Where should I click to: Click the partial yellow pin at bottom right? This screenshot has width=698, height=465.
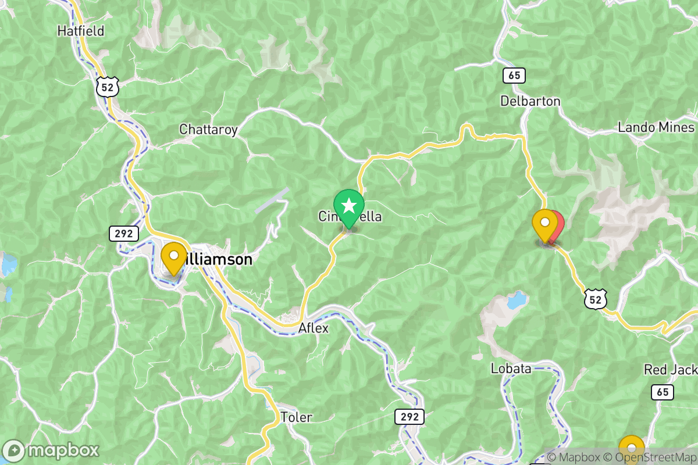(x=632, y=450)
